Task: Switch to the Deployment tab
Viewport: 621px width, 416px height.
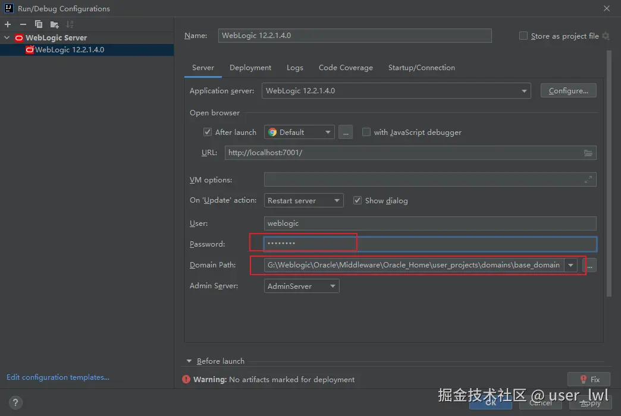Action: [x=250, y=68]
